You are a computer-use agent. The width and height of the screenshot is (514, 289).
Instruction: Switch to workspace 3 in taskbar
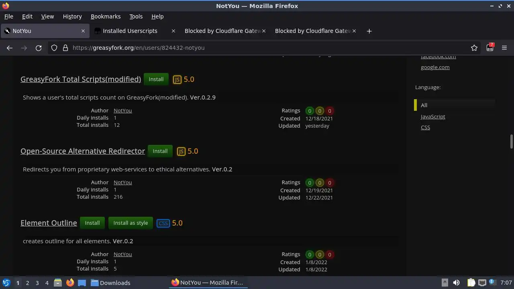[37, 283]
